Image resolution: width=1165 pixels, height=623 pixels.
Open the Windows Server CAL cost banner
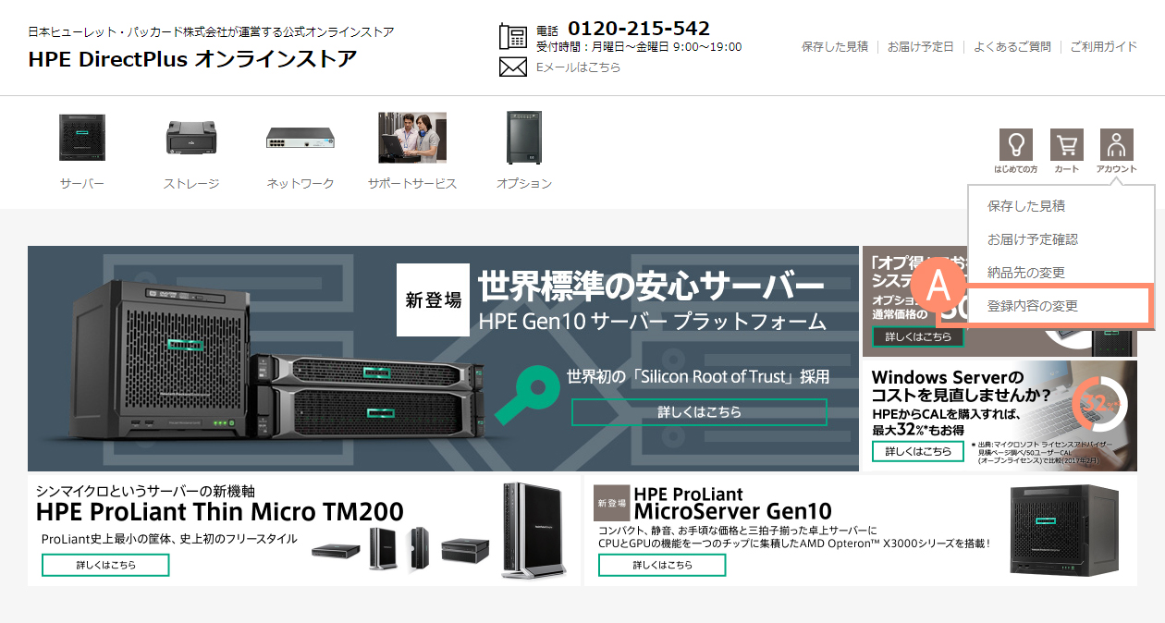tap(999, 415)
